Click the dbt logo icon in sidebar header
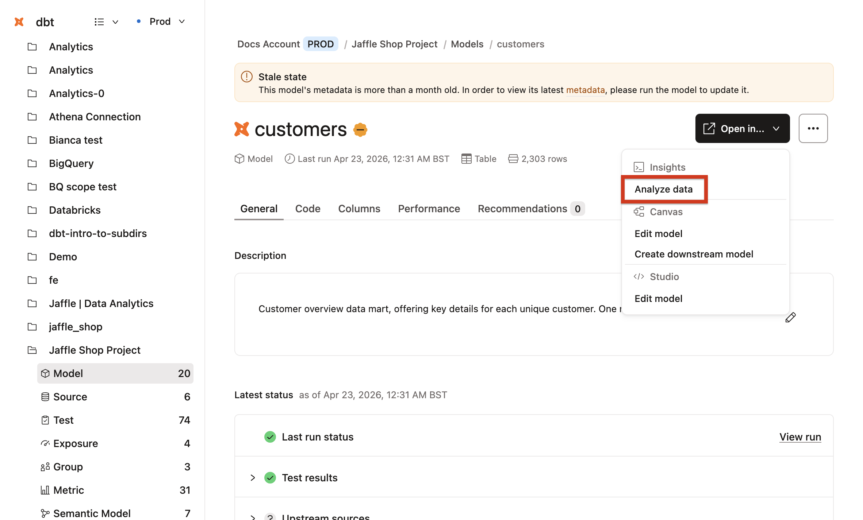This screenshot has height=520, width=863. click(19, 22)
